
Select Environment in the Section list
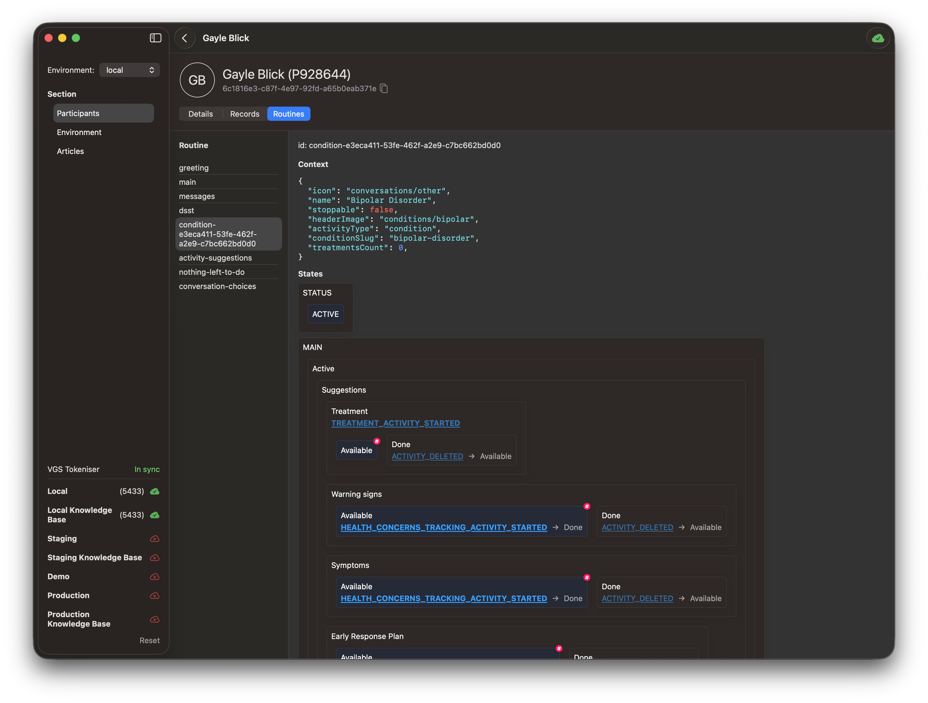[79, 132]
